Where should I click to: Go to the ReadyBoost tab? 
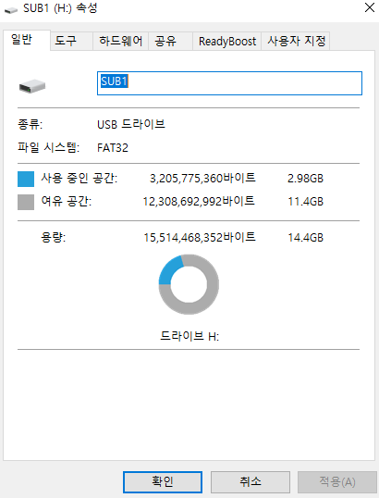(226, 41)
